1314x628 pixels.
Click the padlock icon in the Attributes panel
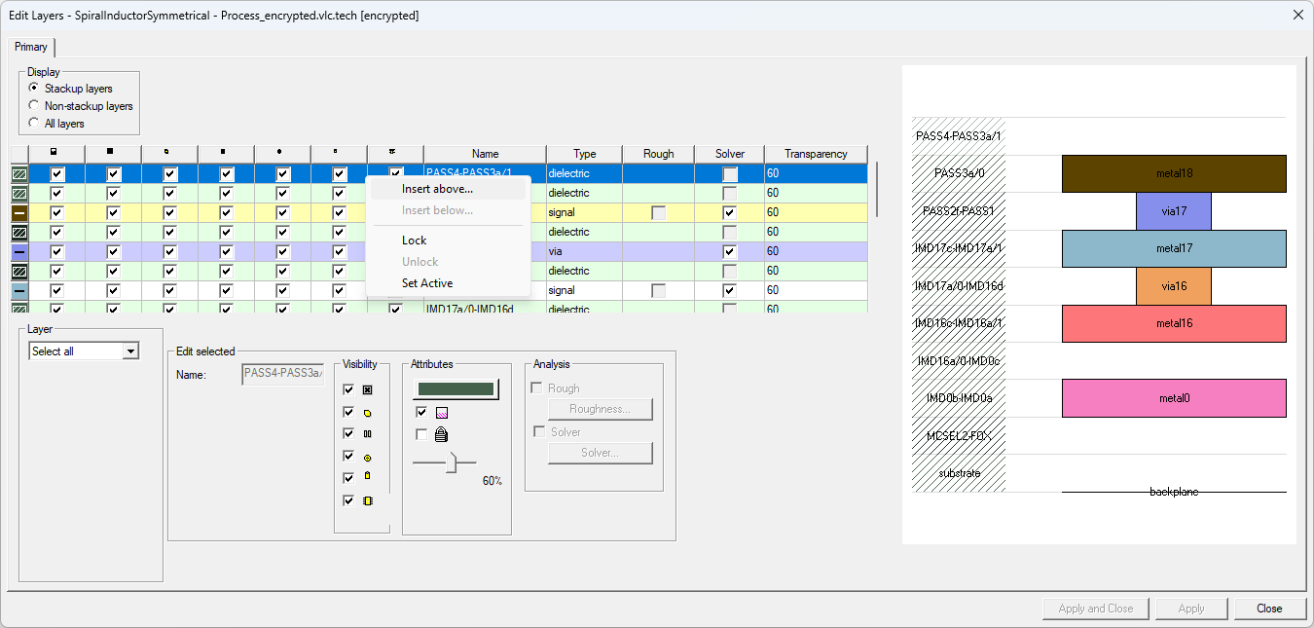pyautogui.click(x=440, y=435)
